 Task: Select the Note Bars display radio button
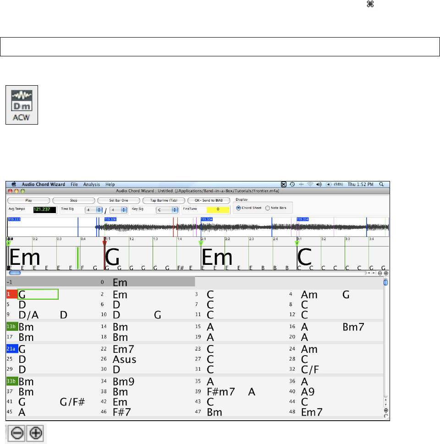click(268, 208)
